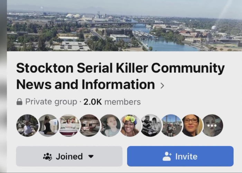Tap the blue Invite button
242x173 pixels.
(180, 156)
